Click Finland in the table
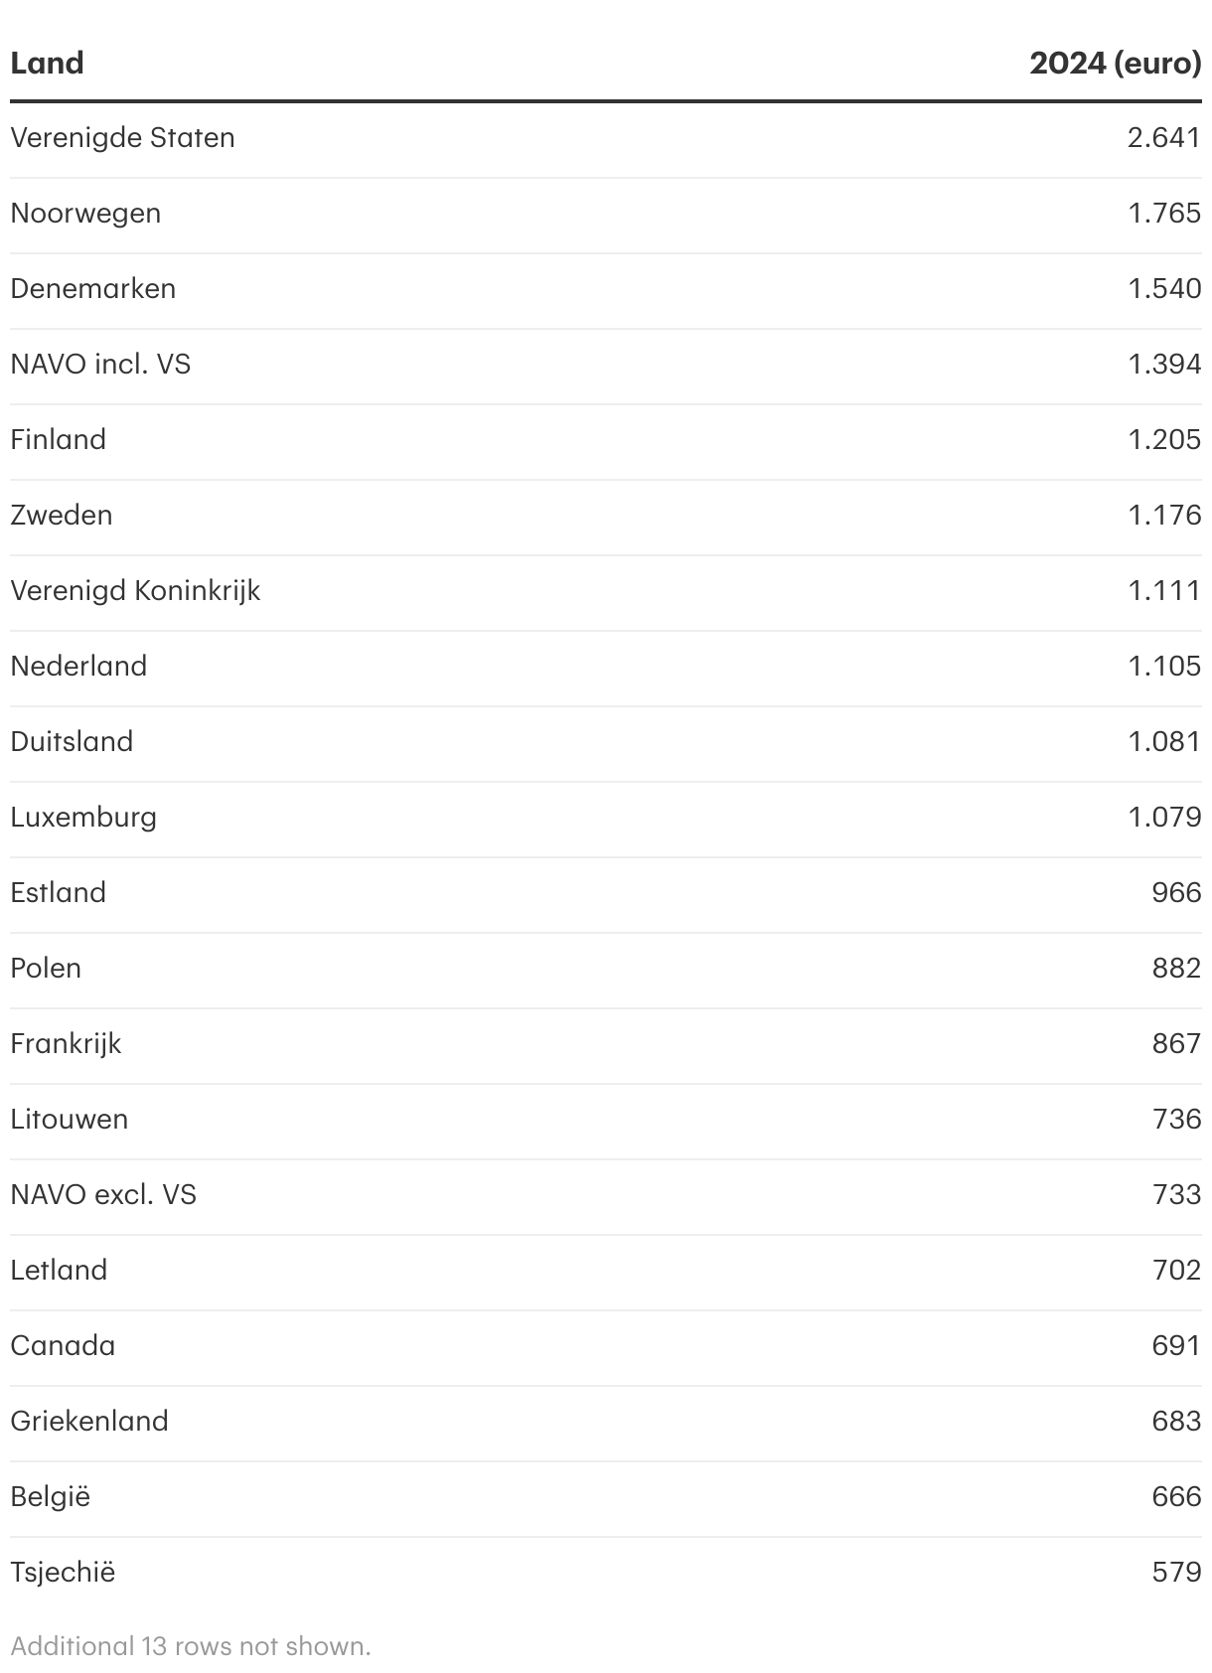Image resolution: width=1212 pixels, height=1673 pixels. (x=58, y=440)
